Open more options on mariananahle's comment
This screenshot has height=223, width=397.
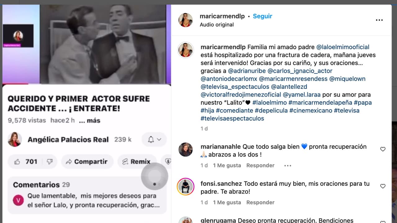pyautogui.click(x=288, y=166)
